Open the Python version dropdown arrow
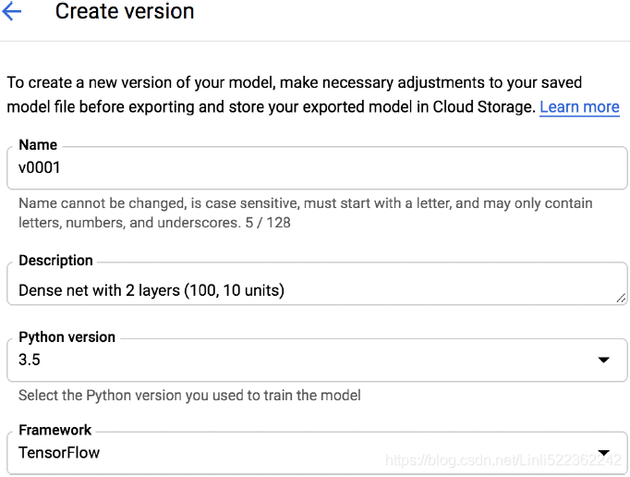This screenshot has width=630, height=477. [x=603, y=360]
